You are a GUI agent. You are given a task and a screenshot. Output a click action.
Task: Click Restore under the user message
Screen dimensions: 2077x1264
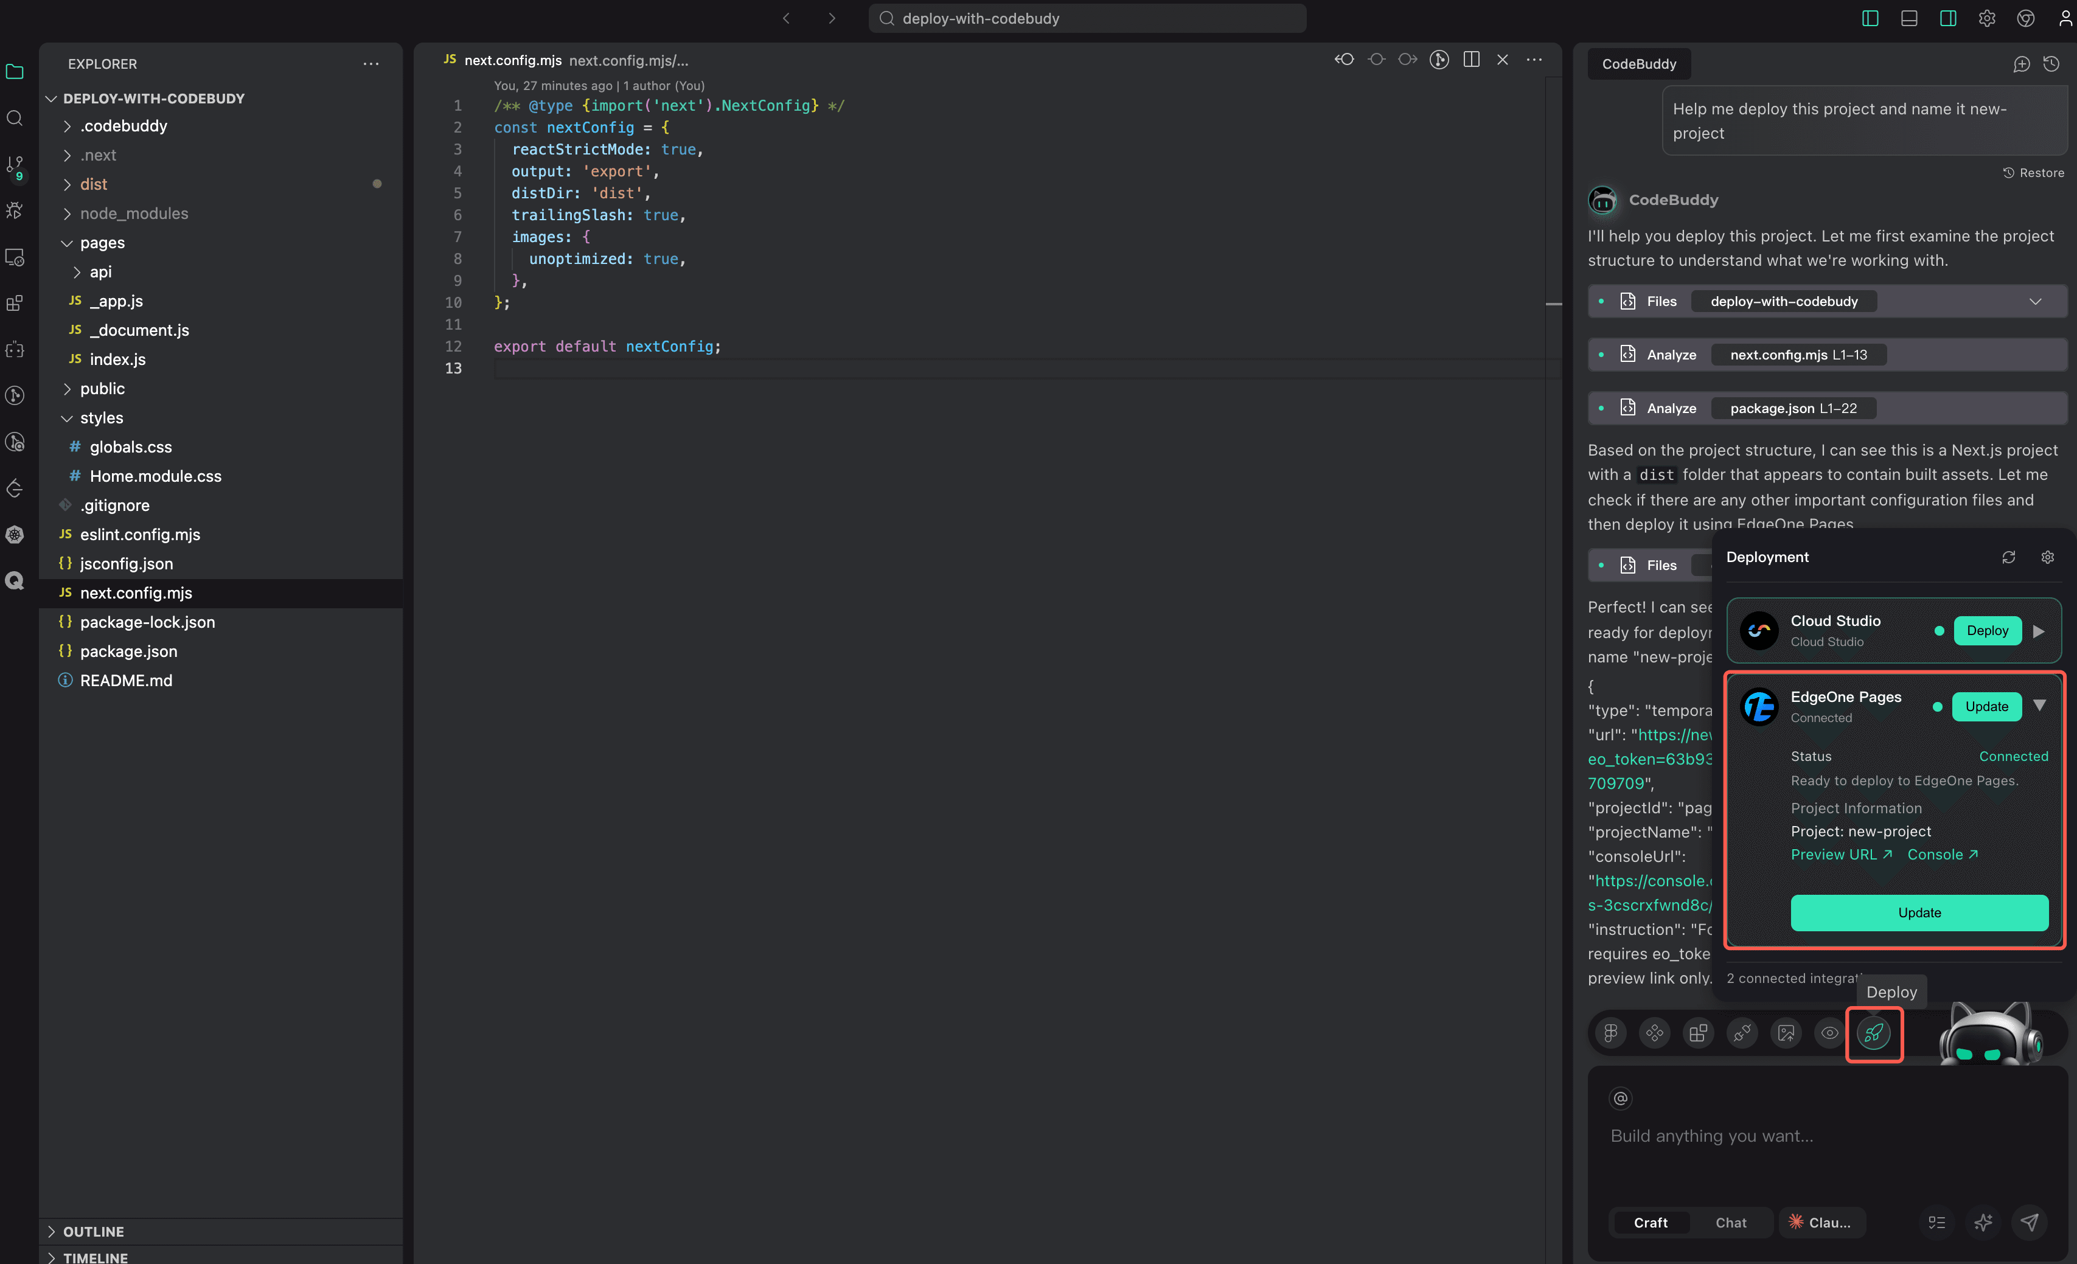coord(2033,173)
